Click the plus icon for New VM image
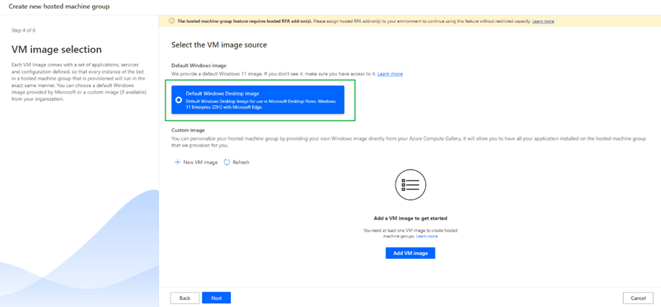This screenshot has height=307, width=661. coord(177,162)
